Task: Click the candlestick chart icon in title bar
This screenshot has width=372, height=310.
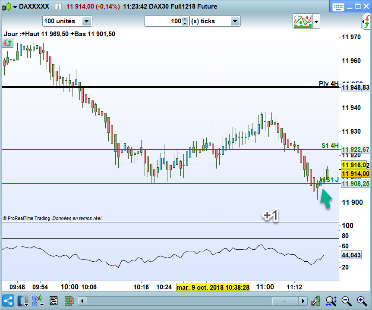Action: coord(6,6)
